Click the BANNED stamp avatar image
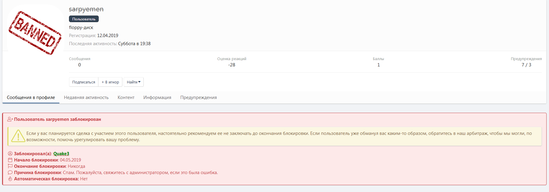The image size is (549, 192). pos(35,33)
